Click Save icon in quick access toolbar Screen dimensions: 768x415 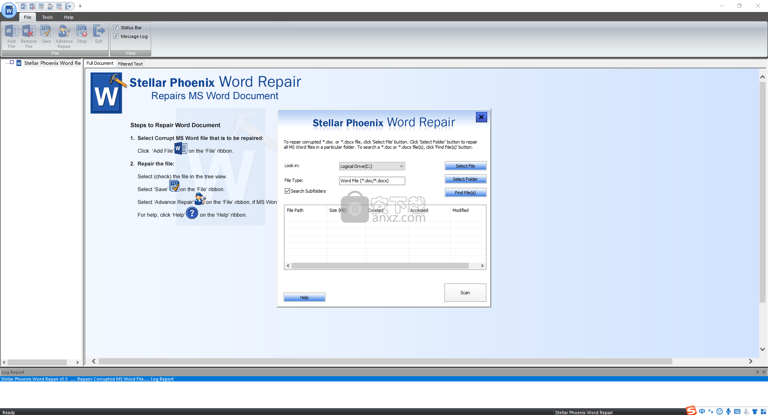pyautogui.click(x=41, y=6)
